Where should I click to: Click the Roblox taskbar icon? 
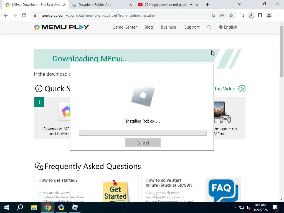pos(75,207)
